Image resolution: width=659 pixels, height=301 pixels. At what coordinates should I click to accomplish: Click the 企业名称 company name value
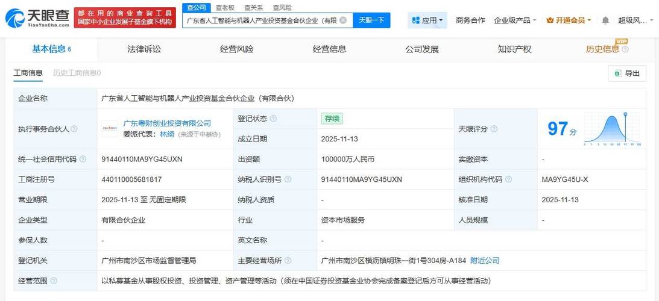click(x=198, y=99)
